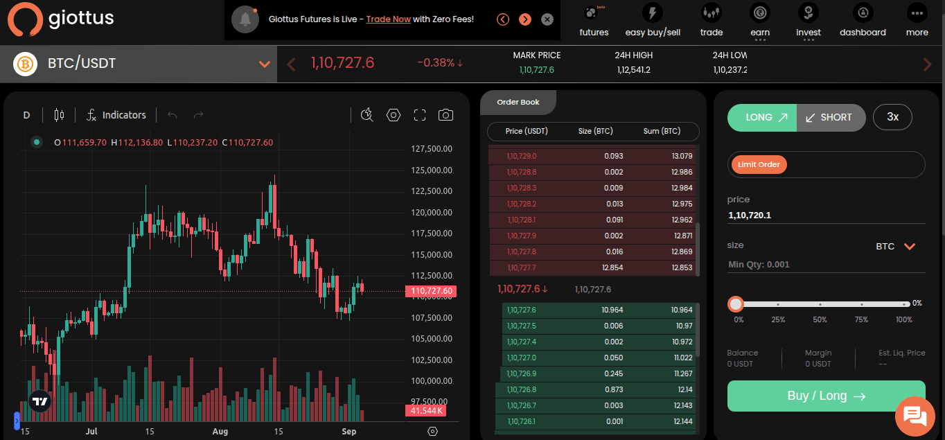This screenshot has width=945, height=440.
Task: Click the order book scrollbar
Action: pyautogui.click(x=698, y=249)
